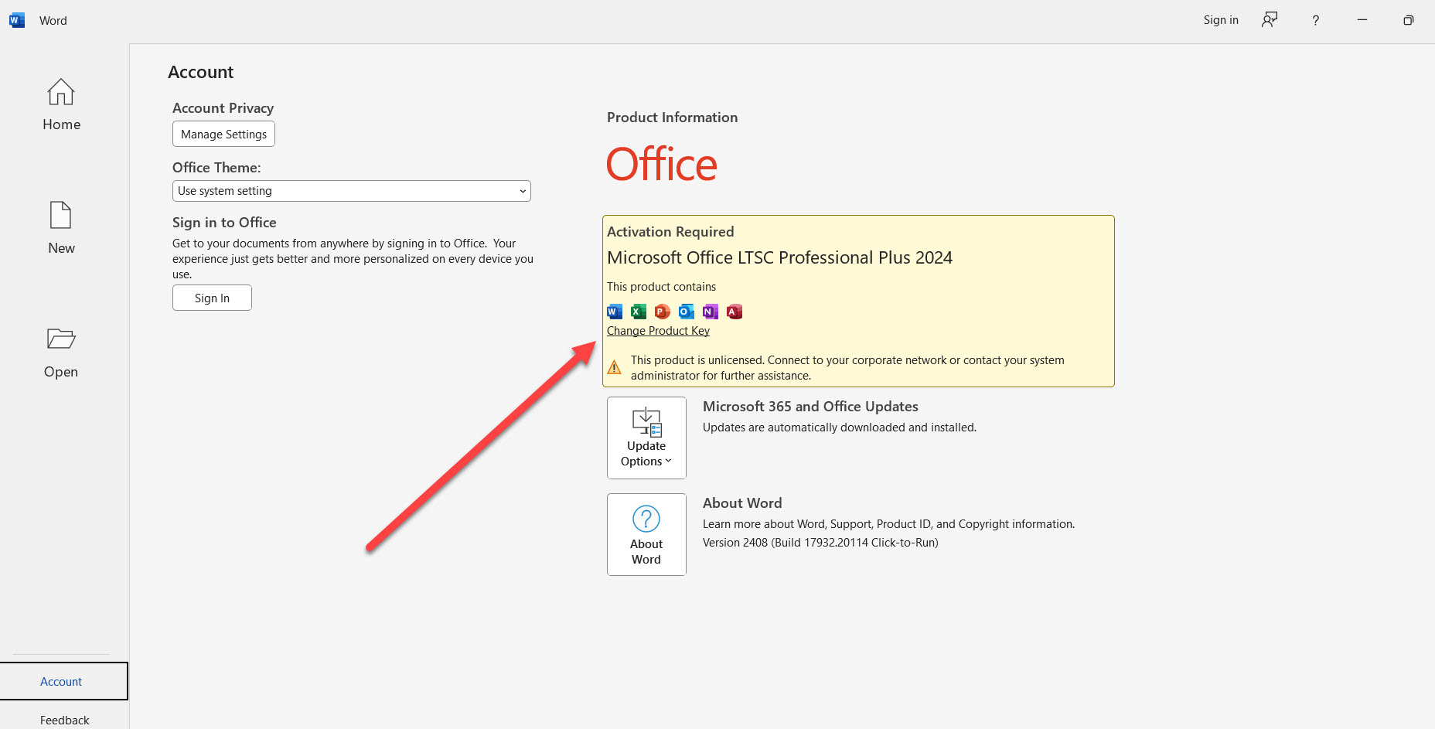
Task: Choose Open in the sidebar
Action: tap(61, 353)
